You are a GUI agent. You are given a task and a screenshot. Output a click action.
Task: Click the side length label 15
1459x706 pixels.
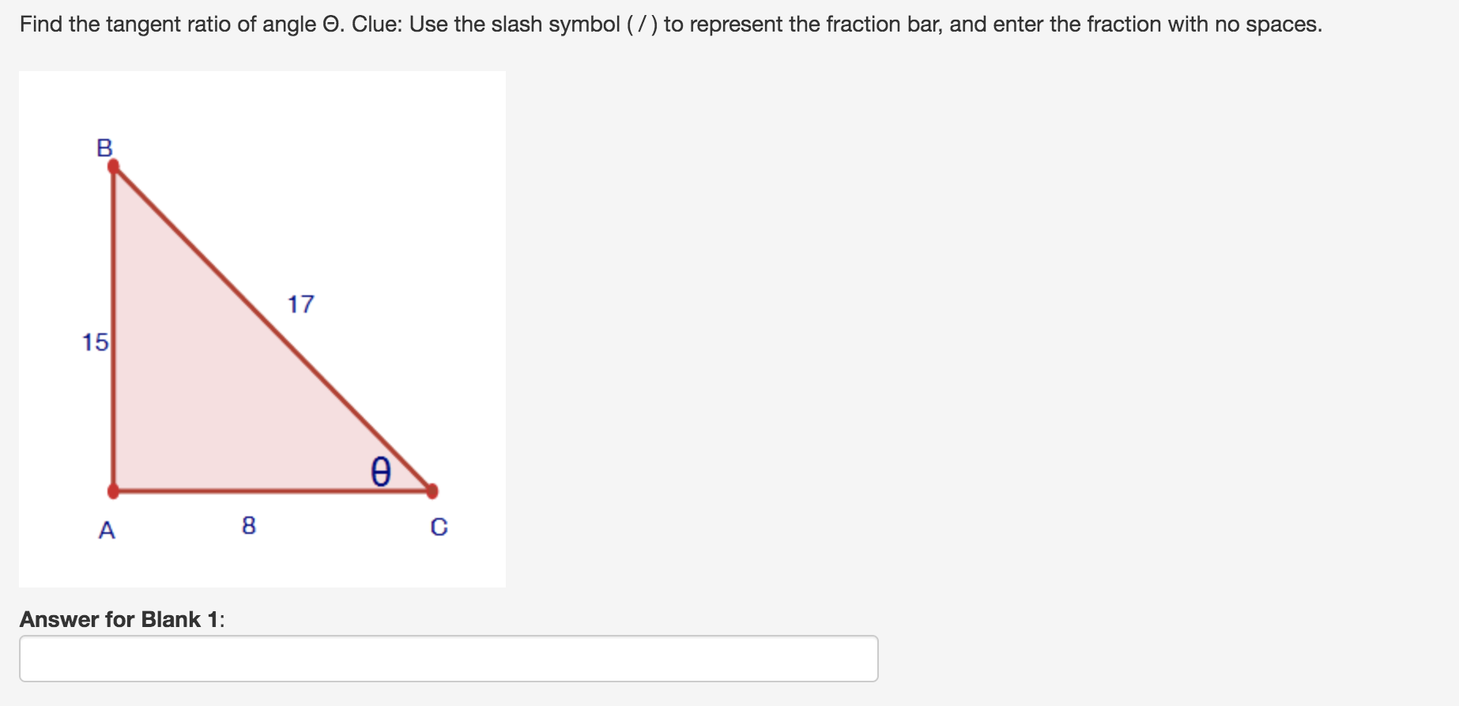pyautogui.click(x=96, y=342)
